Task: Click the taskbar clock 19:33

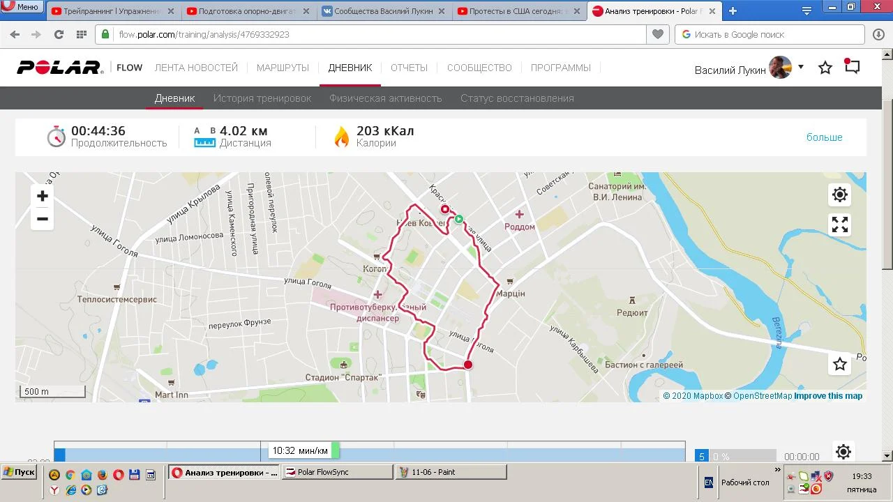Action: tap(862, 476)
